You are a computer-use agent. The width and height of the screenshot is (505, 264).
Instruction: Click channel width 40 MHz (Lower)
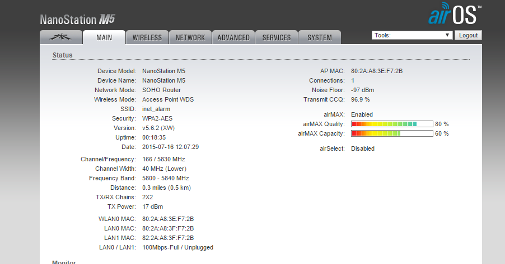(164, 169)
